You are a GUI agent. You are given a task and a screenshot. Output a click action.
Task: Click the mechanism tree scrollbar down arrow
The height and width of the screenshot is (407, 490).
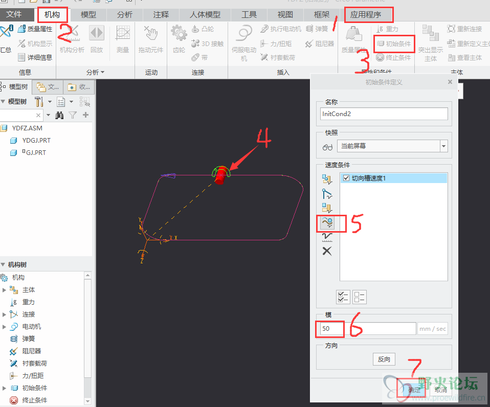coord(88,401)
